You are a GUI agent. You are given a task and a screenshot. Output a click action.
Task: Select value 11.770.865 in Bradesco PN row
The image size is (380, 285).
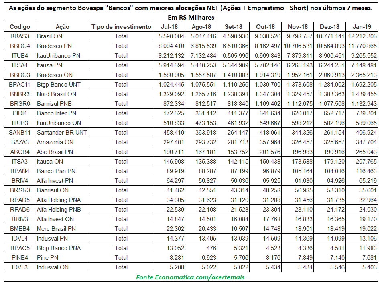pos(362,46)
